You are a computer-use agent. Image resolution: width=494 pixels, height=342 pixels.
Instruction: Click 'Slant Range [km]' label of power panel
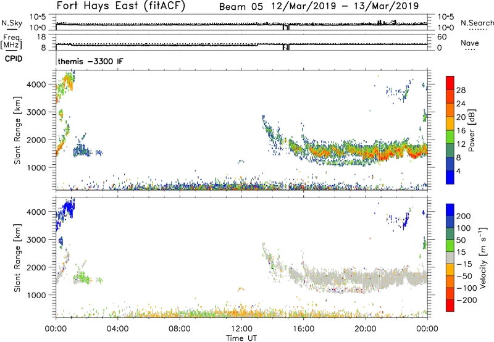point(17,130)
